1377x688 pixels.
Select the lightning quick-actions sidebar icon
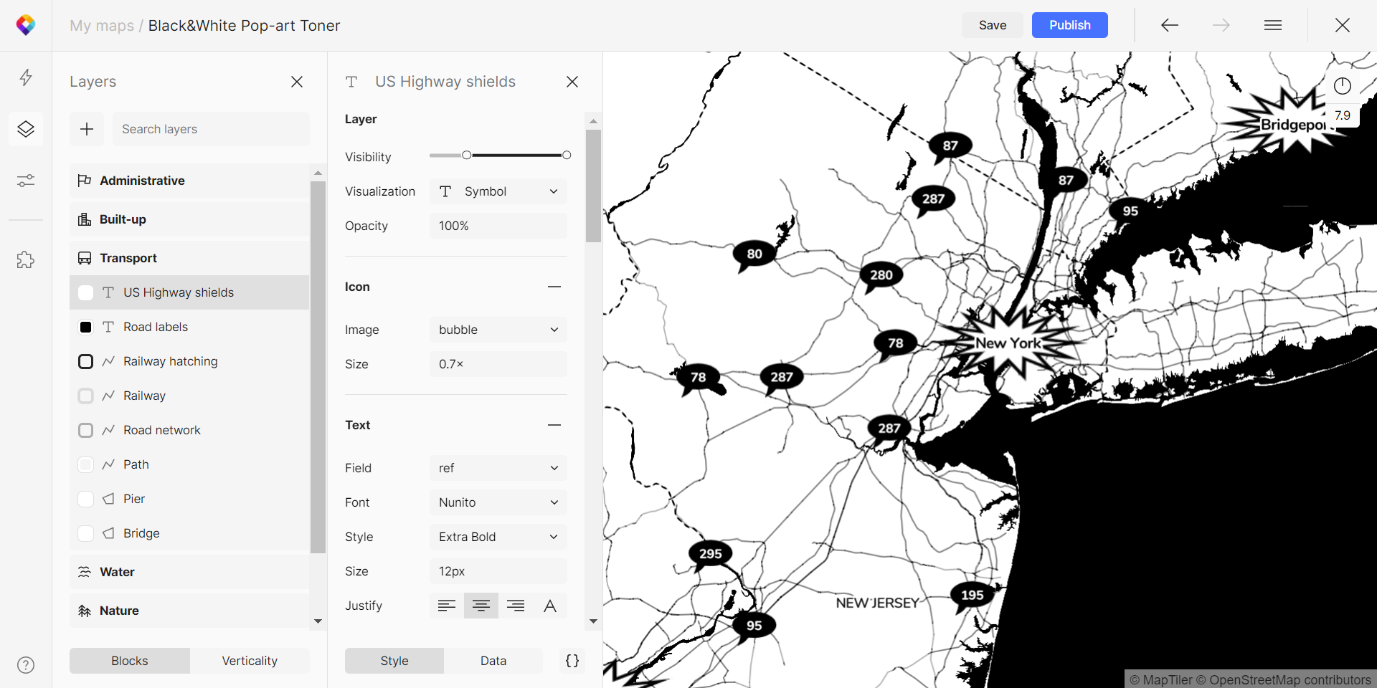[26, 77]
